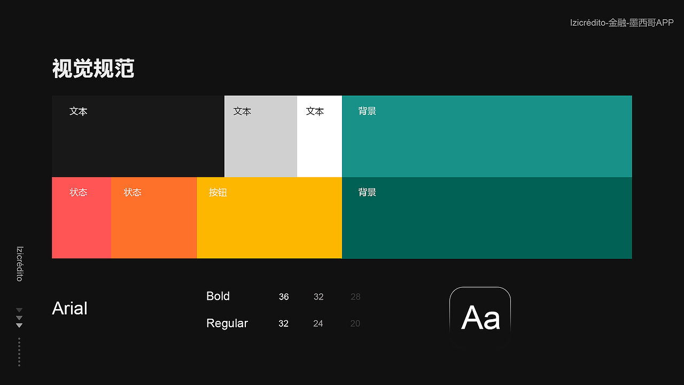The width and height of the screenshot is (684, 385).
Task: Choose the red 状态 color swatch
Action: pos(81,218)
